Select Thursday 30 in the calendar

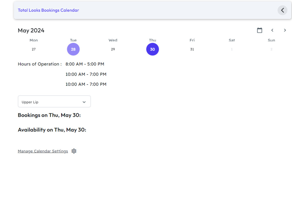[152, 49]
